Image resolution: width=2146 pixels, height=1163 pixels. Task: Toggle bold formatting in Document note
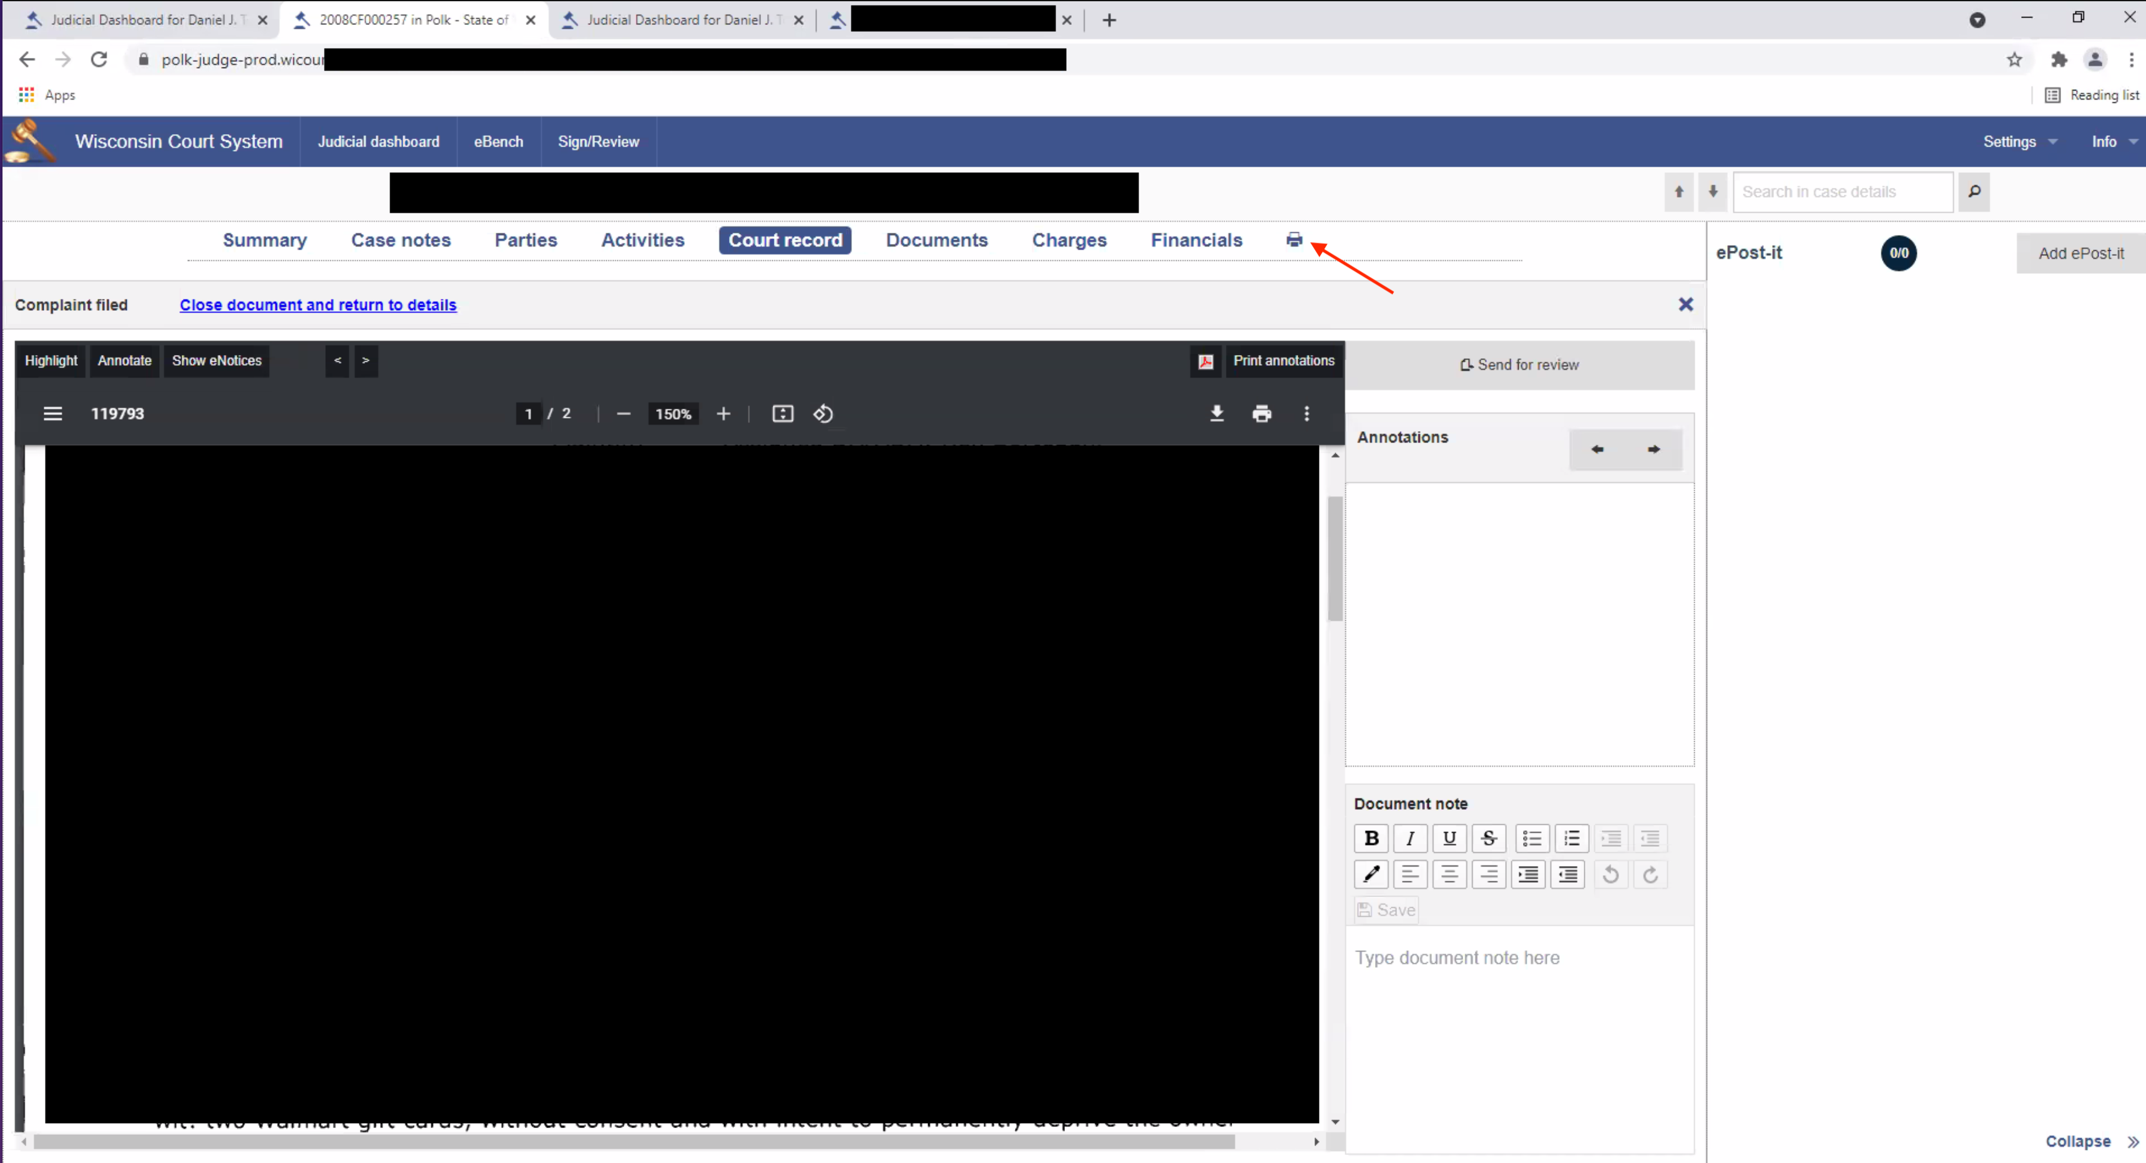pos(1371,839)
